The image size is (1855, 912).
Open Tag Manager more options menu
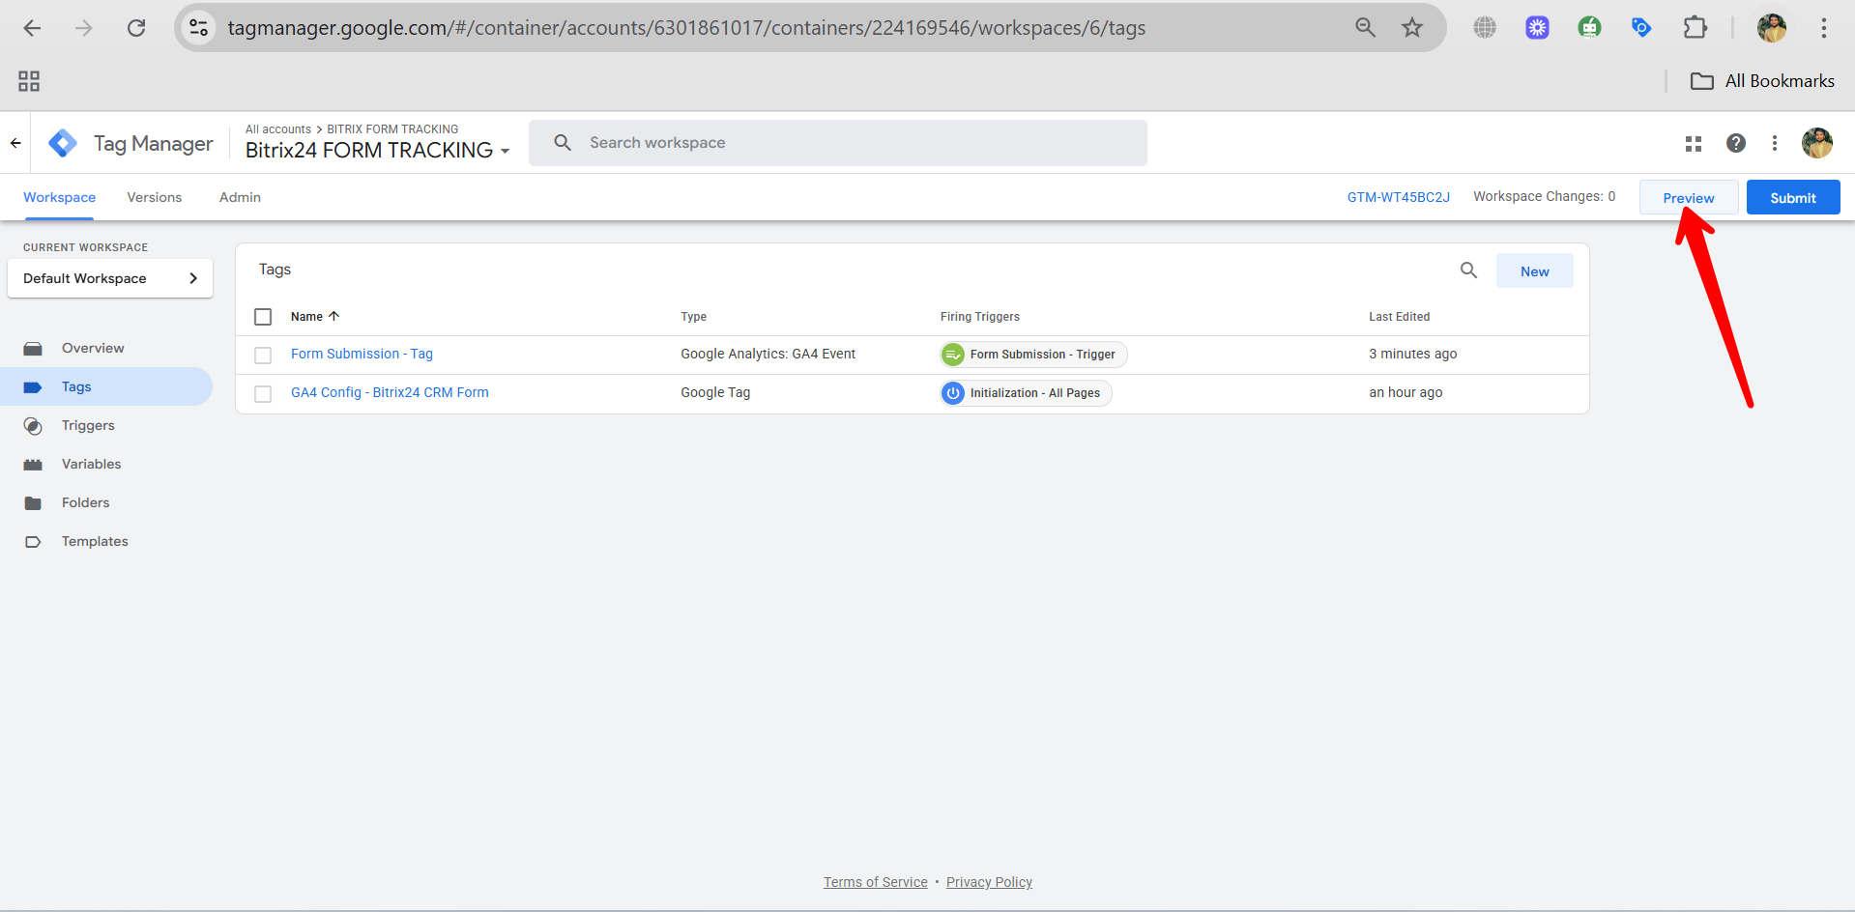(x=1775, y=143)
